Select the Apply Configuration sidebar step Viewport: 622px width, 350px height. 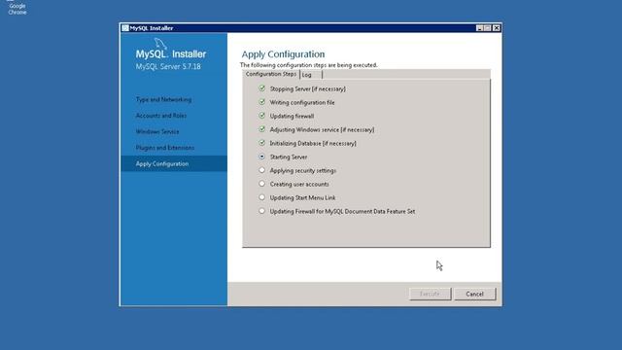click(174, 163)
